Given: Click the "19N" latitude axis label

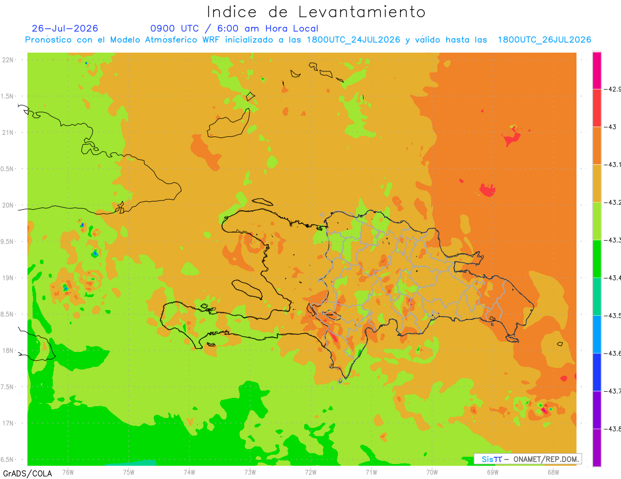Looking at the screenshot, I should coord(9,278).
